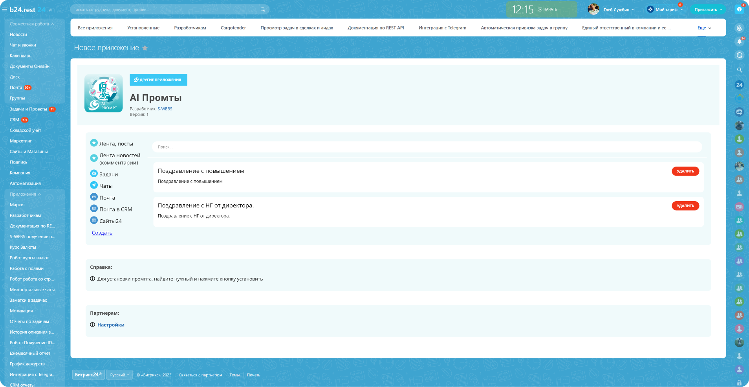Click the Пригласить button
The image size is (749, 387).
tap(706, 10)
